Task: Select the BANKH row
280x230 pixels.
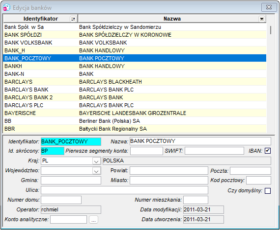Action: click(x=135, y=66)
